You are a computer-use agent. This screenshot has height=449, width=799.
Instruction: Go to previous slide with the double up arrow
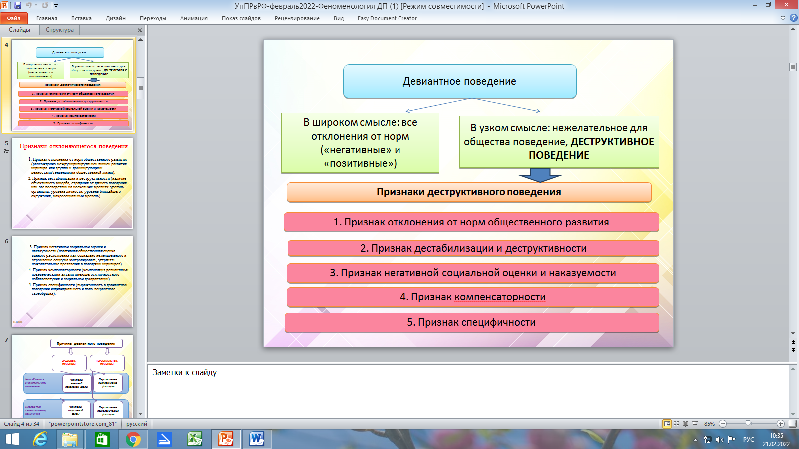click(793, 342)
